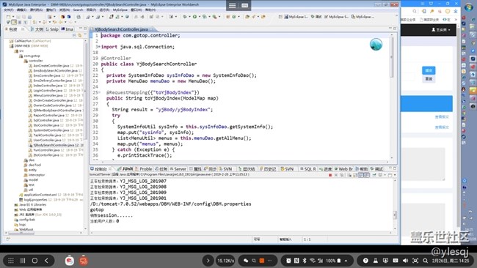Click the SQL R tab in bottom panel
The image size is (477, 268).
coord(308,168)
